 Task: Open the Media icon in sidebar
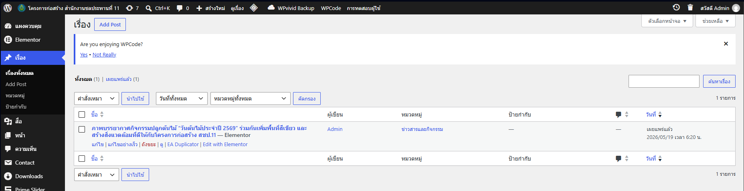8,121
